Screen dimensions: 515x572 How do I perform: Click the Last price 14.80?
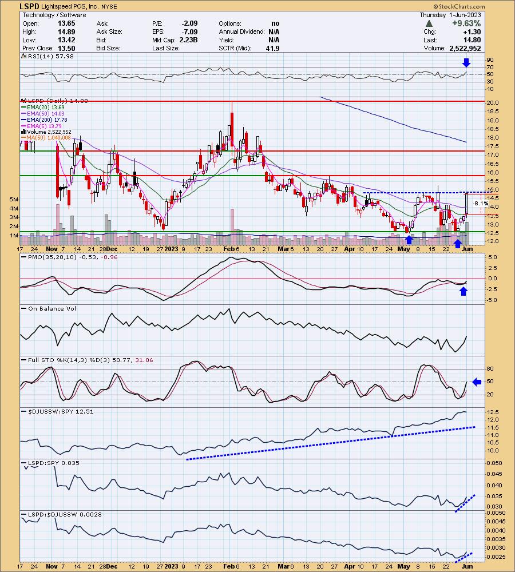pyautogui.click(x=472, y=40)
